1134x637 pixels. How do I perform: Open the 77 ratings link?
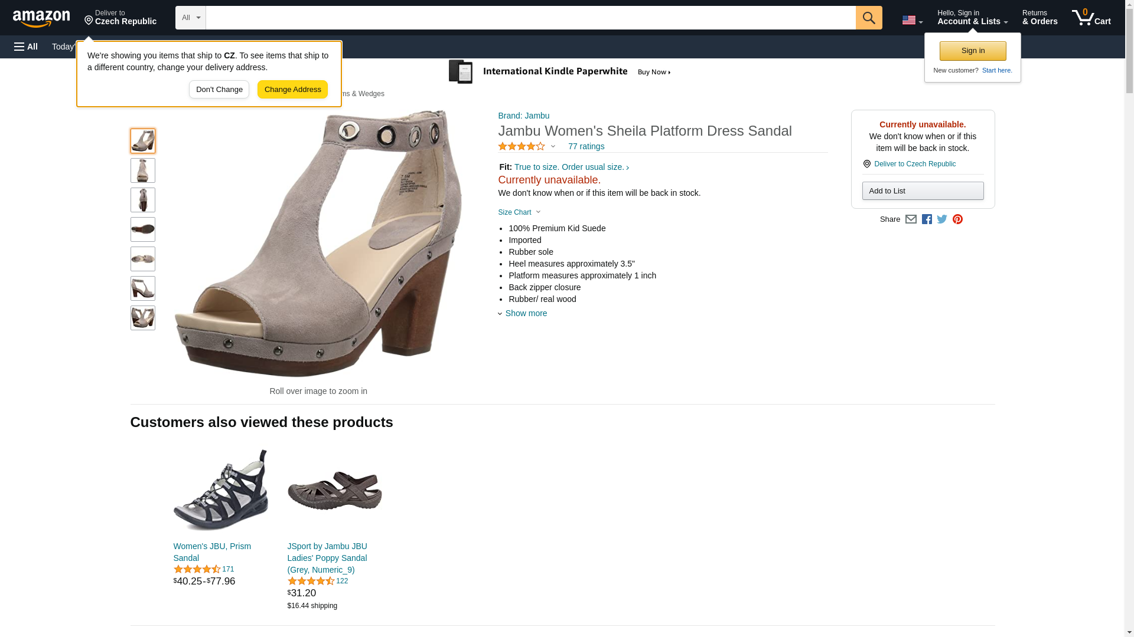[x=586, y=146]
